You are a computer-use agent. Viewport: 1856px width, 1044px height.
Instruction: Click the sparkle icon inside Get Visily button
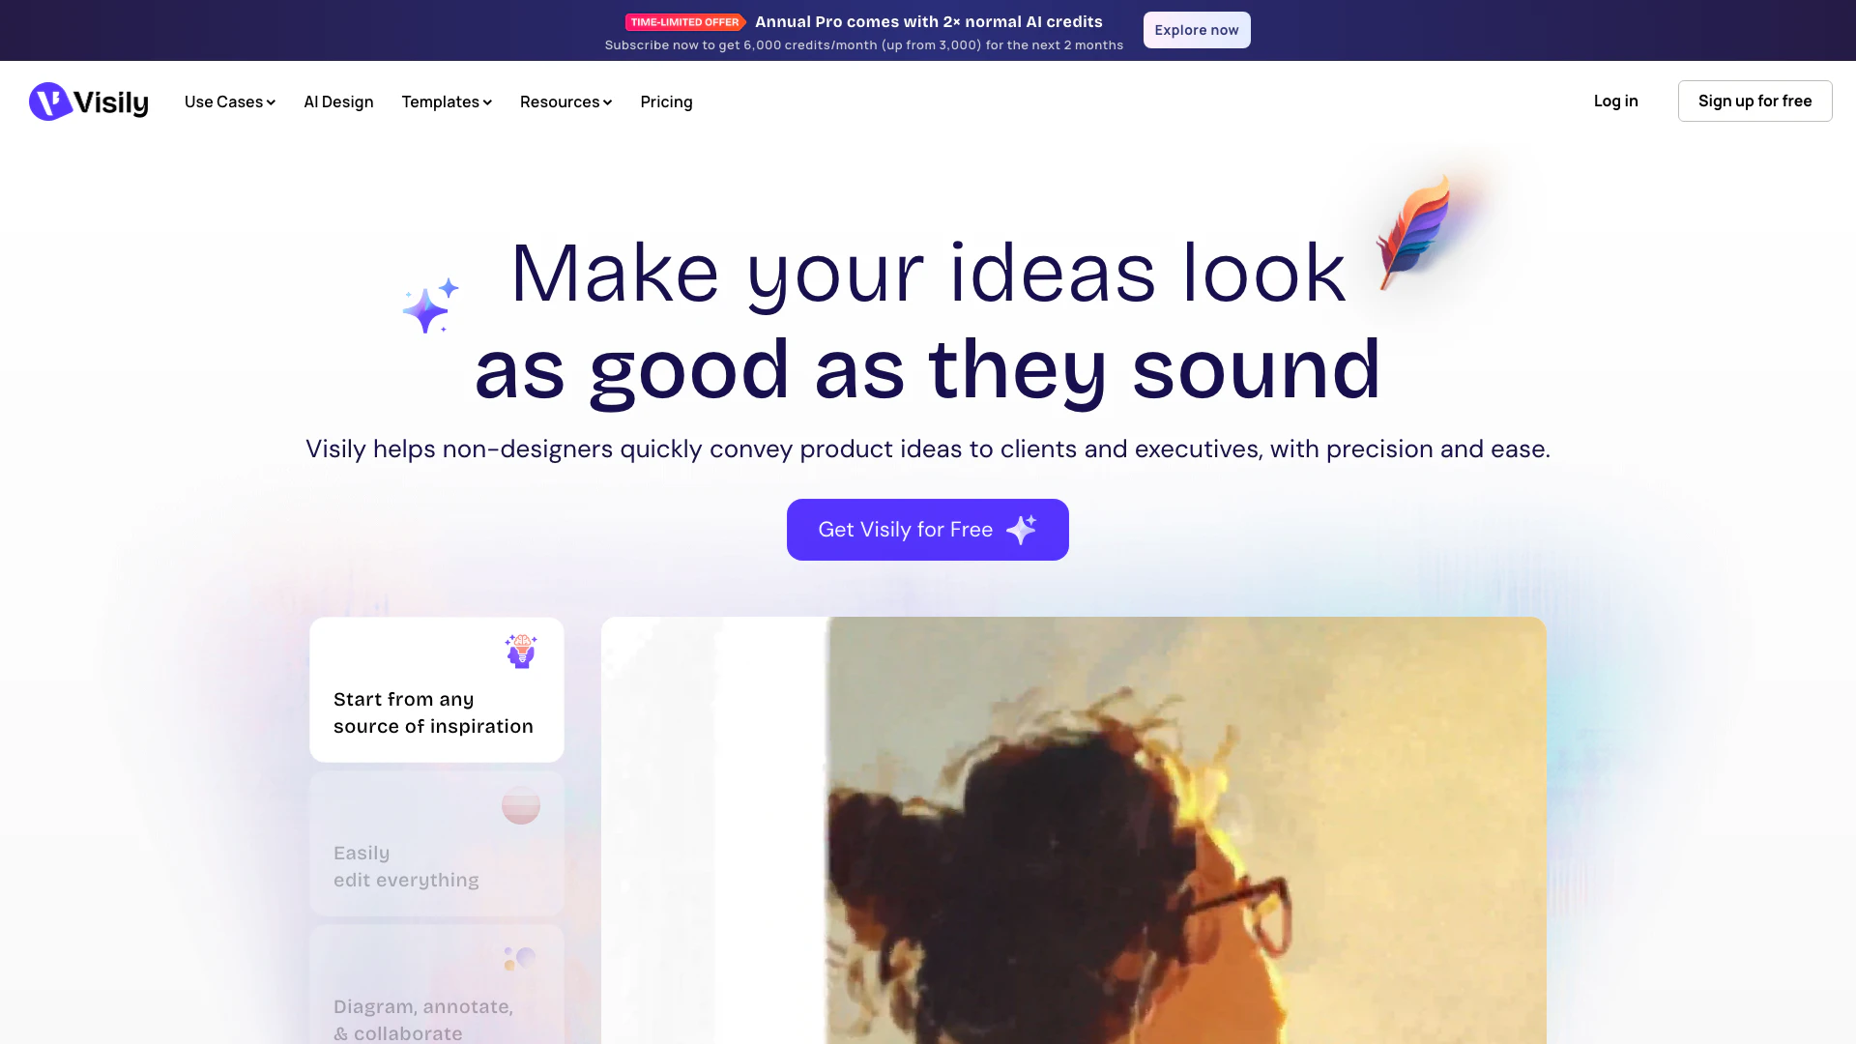point(1022,530)
